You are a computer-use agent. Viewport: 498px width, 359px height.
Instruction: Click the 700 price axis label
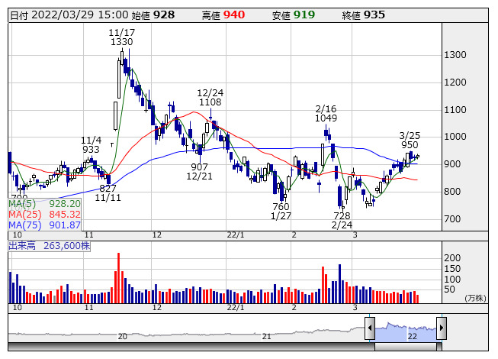click(452, 219)
